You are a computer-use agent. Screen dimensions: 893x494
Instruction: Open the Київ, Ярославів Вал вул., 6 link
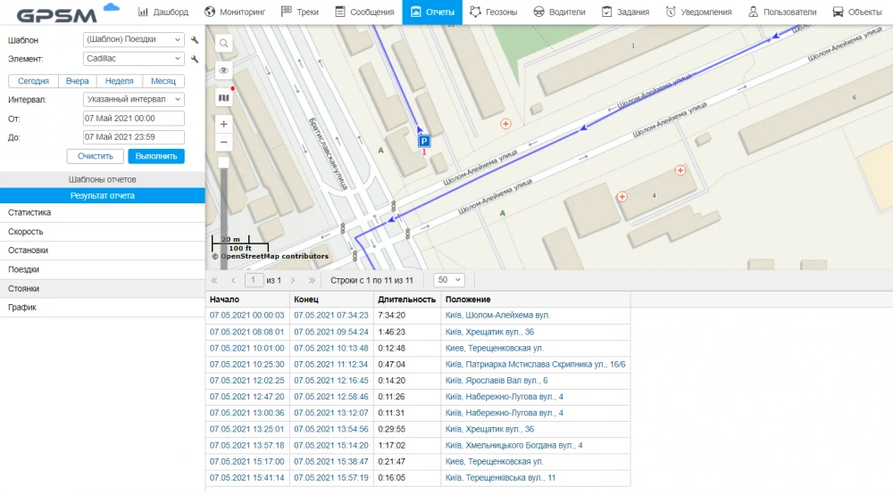(496, 380)
